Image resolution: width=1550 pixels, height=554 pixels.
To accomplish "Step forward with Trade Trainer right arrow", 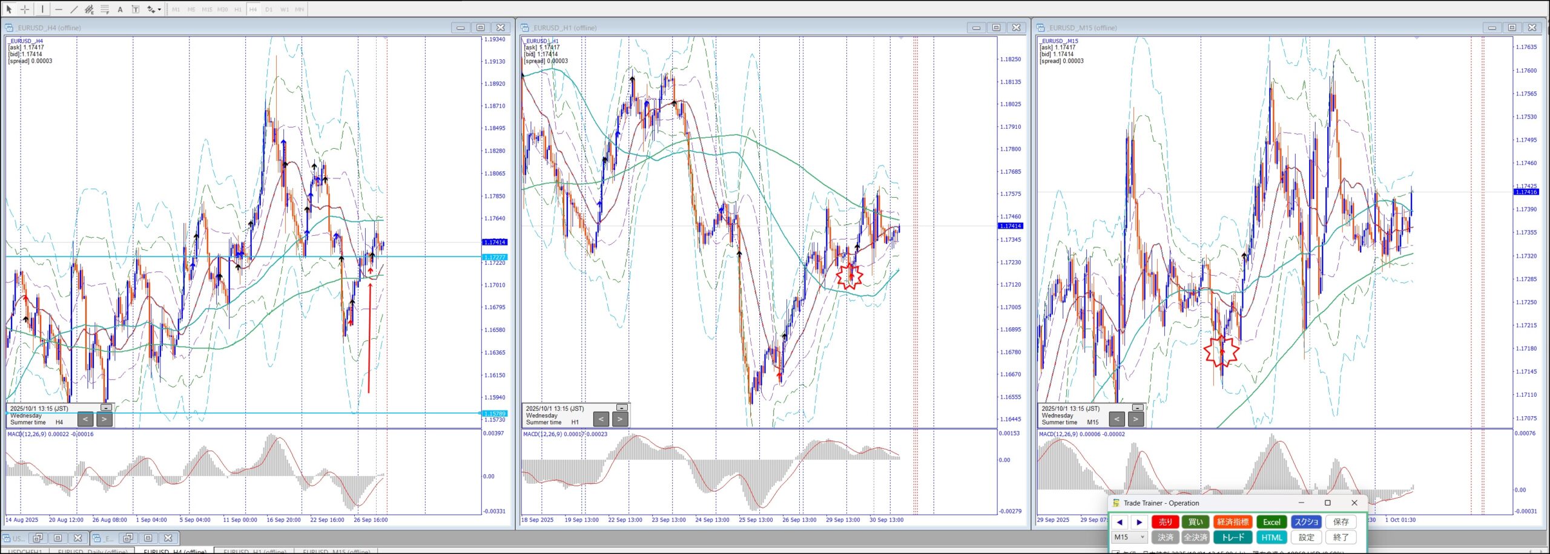I will pyautogui.click(x=1139, y=522).
